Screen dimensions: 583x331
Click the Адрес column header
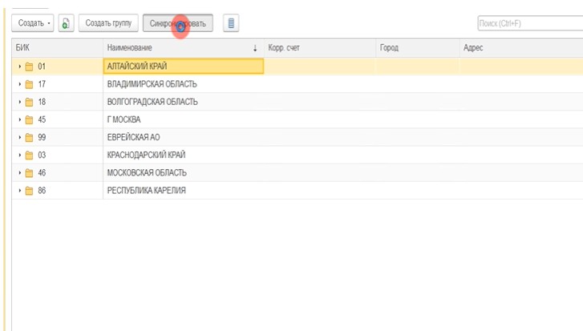[x=520, y=49]
